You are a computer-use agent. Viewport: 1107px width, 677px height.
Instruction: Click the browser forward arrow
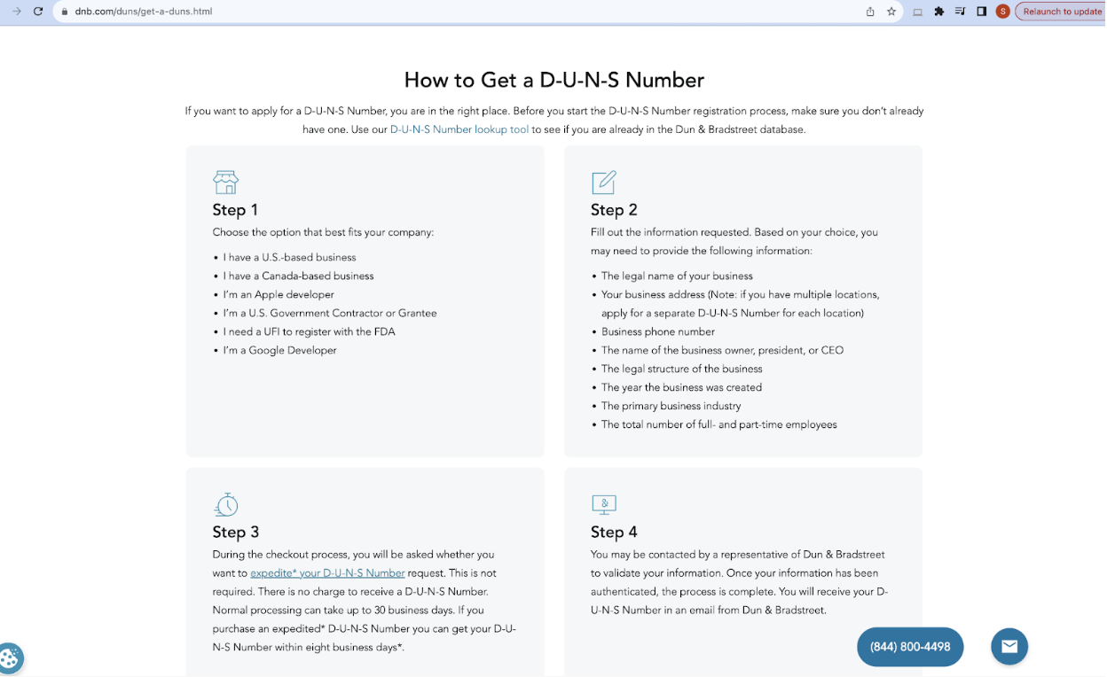[16, 12]
